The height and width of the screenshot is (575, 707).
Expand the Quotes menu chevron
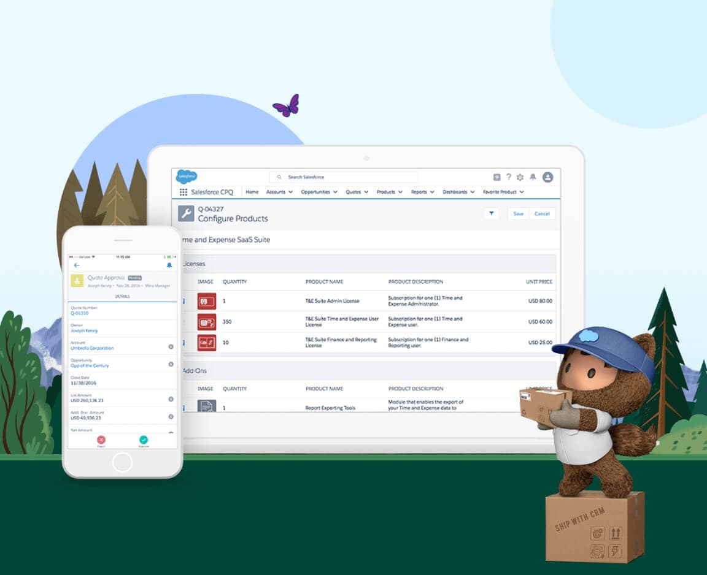pyautogui.click(x=366, y=192)
